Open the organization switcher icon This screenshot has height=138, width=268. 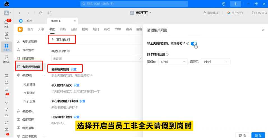point(8,13)
